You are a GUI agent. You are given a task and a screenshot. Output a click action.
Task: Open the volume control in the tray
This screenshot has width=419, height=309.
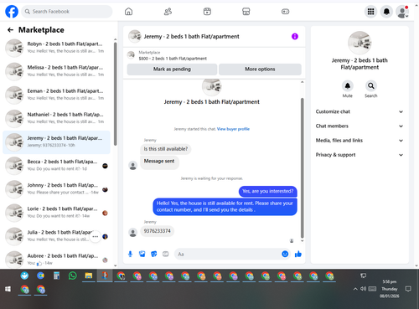click(363, 289)
